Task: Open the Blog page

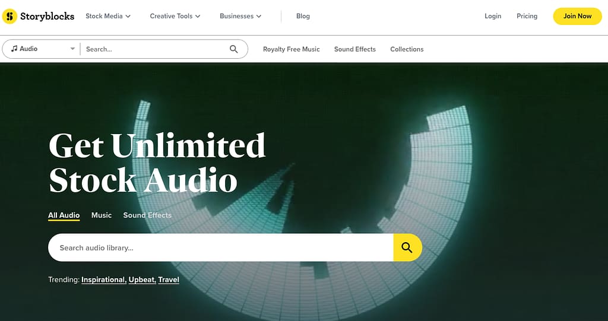Action: tap(303, 16)
